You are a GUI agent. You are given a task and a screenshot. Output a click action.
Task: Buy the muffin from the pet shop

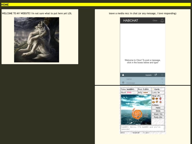point(157,102)
